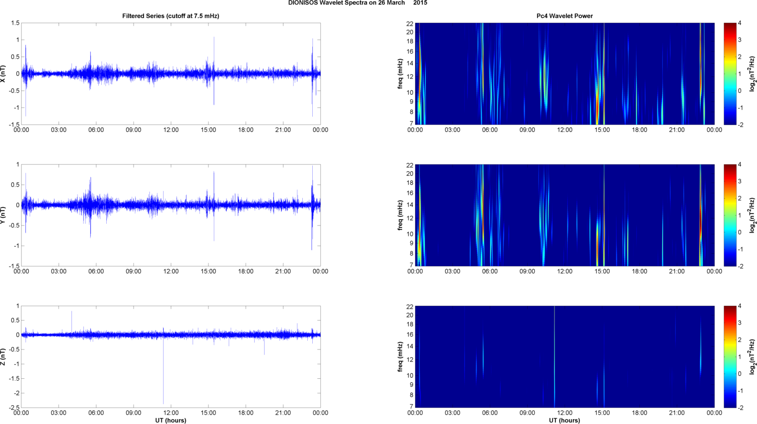Select the X component wavelet power spectrogram
This screenshot has width=757, height=424.
[x=564, y=73]
